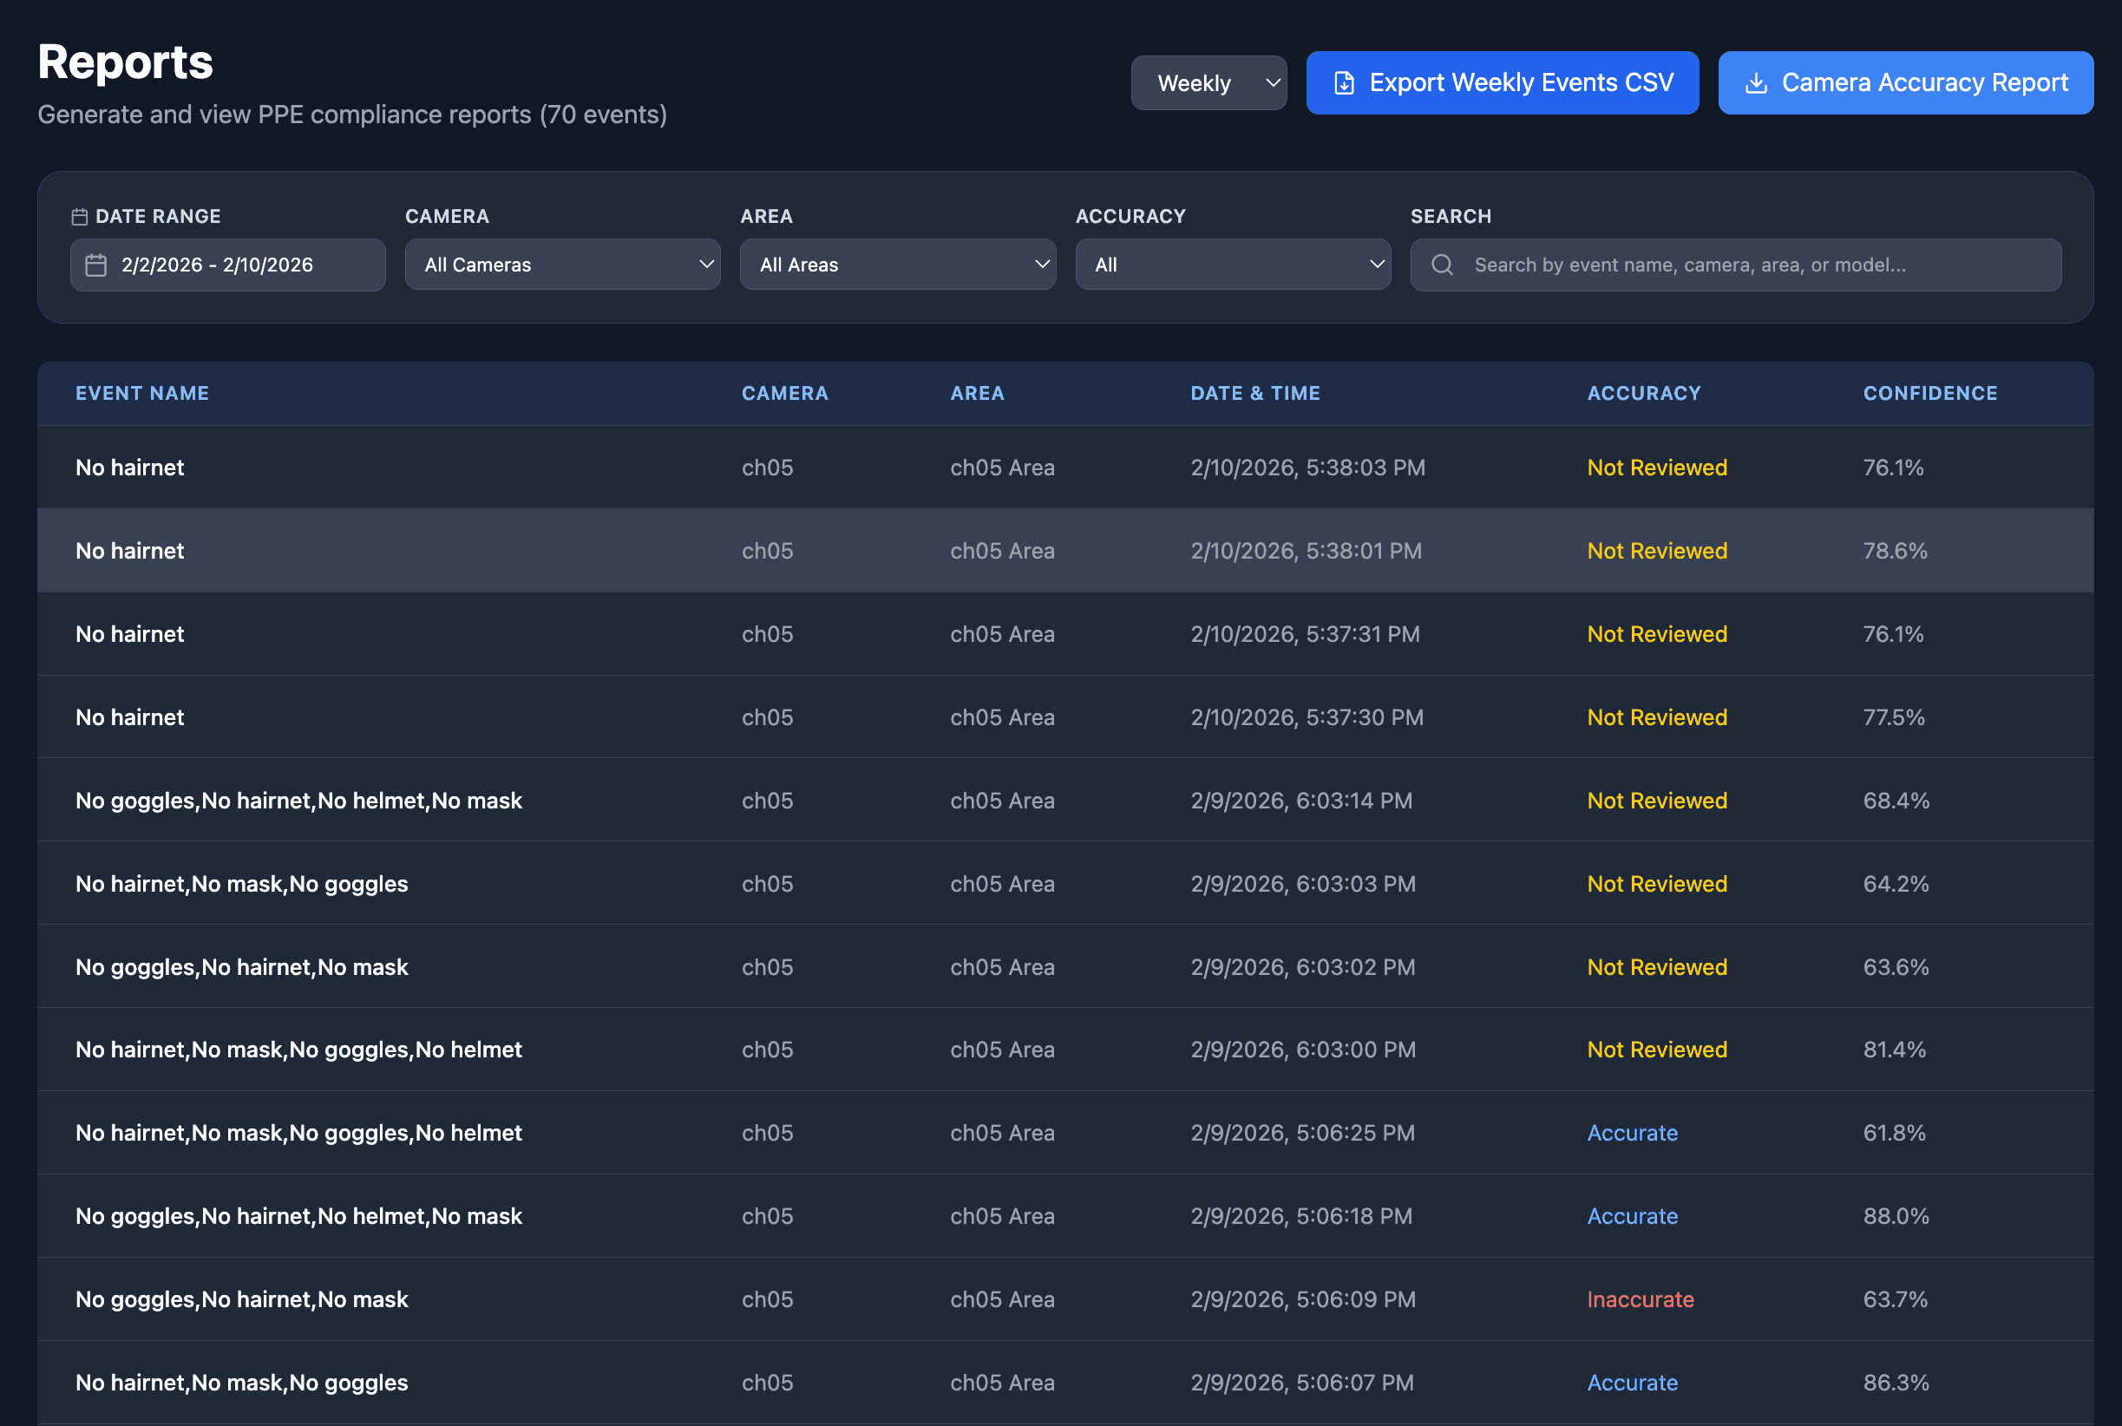Viewport: 2122px width, 1426px height.
Task: Click the Inaccurate status label
Action: [1640, 1298]
